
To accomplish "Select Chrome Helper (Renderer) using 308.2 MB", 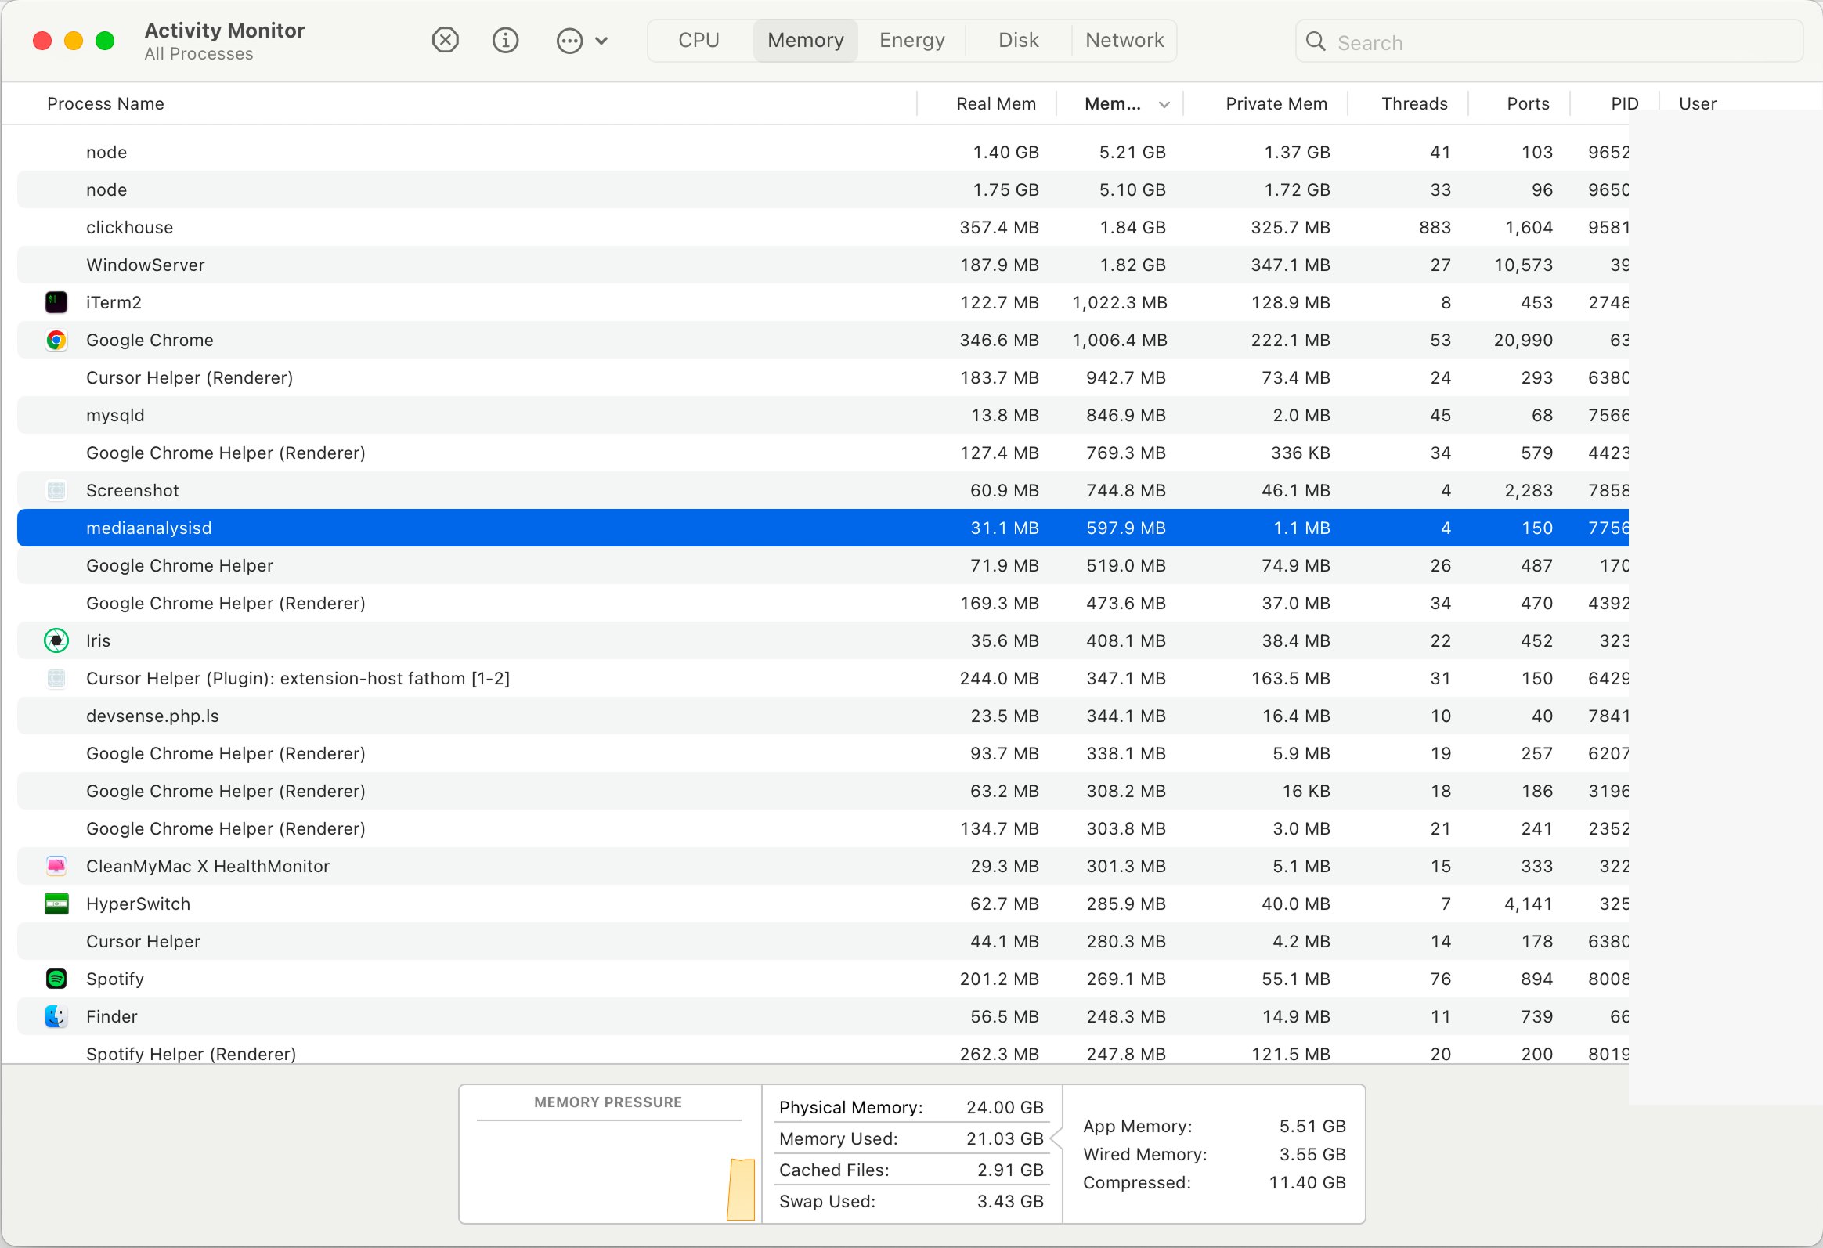I will pos(823,791).
